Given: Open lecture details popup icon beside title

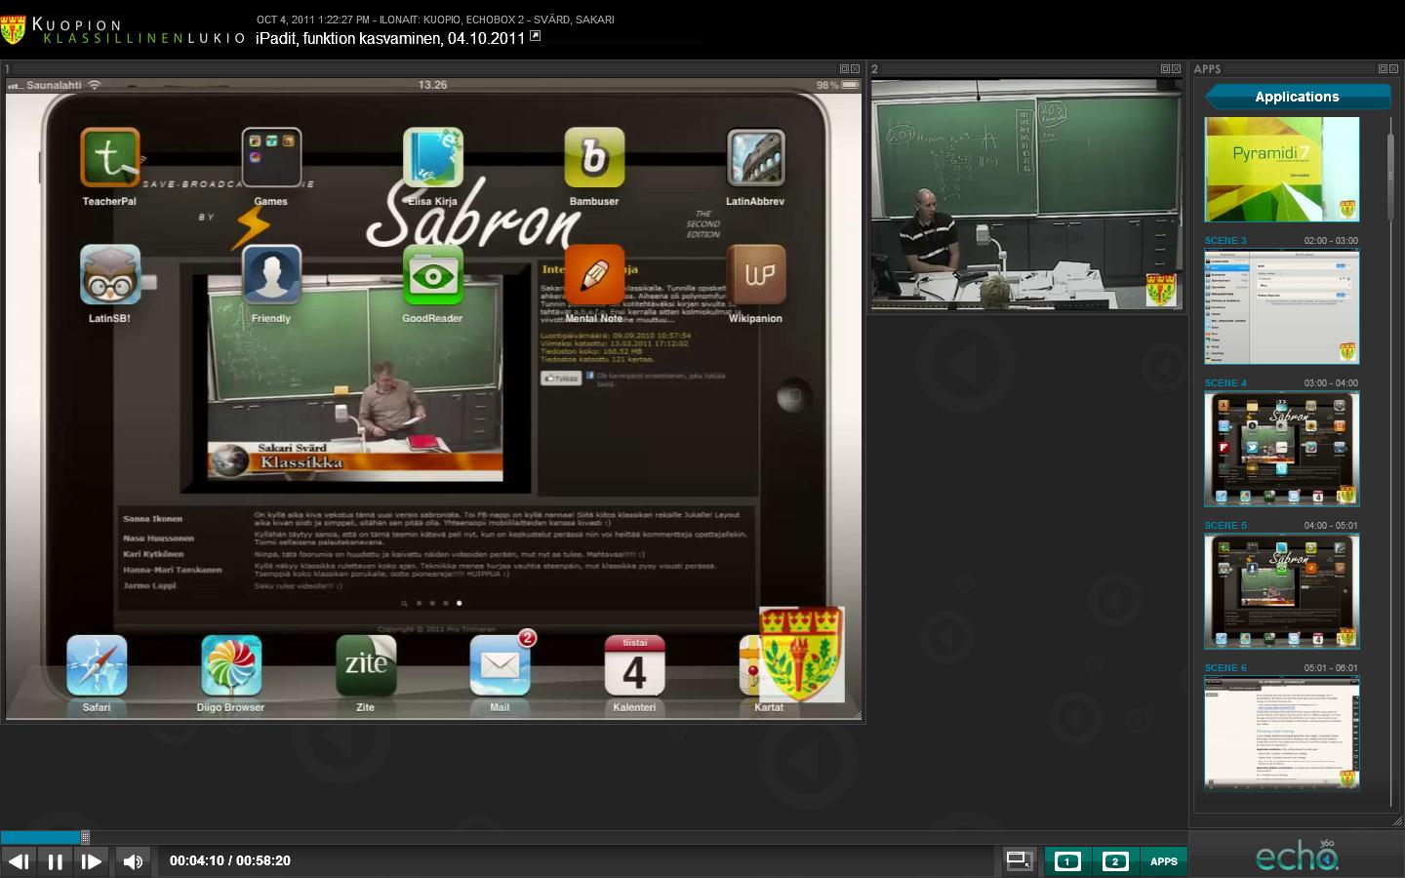Looking at the screenshot, I should [535, 36].
